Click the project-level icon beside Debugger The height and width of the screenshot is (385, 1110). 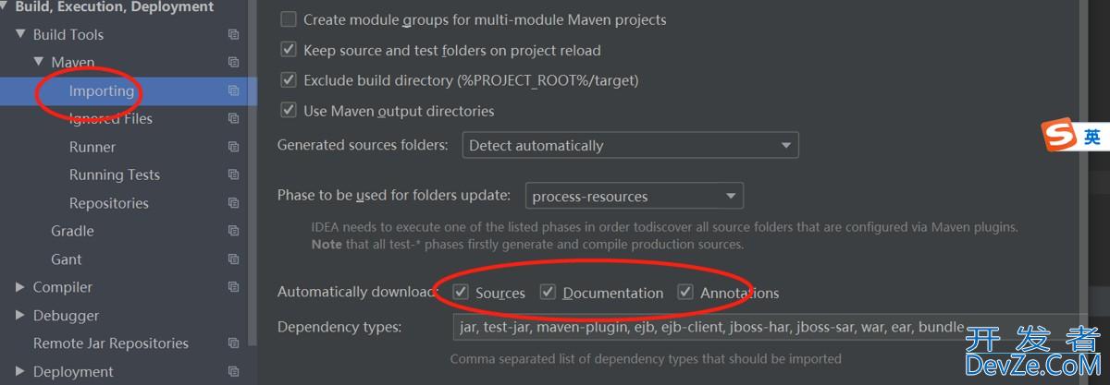[x=233, y=315]
